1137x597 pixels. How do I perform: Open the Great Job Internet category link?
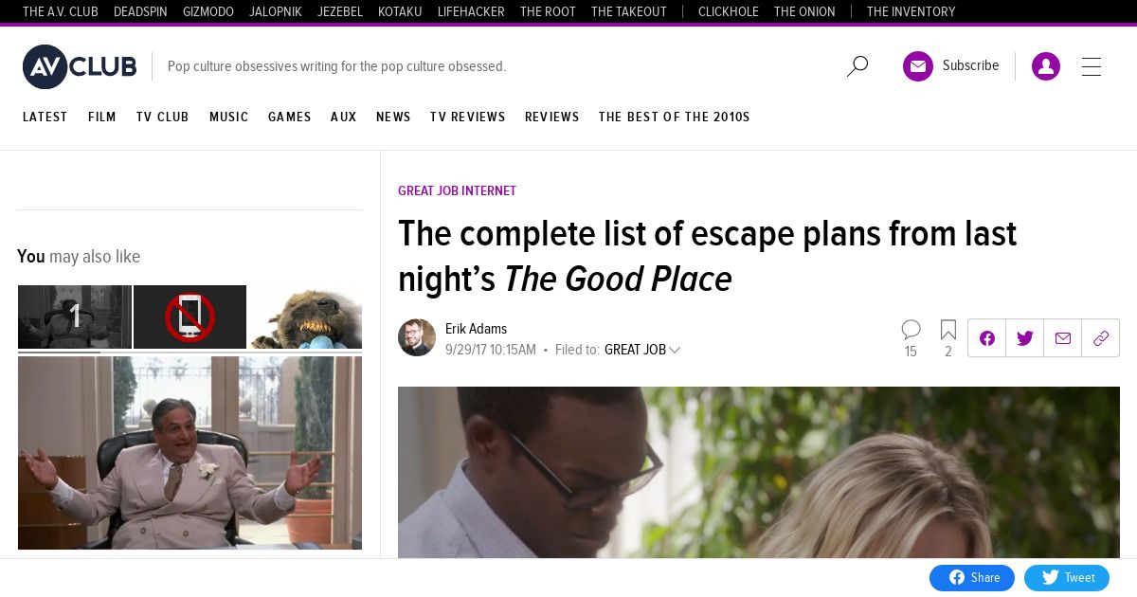coord(457,190)
